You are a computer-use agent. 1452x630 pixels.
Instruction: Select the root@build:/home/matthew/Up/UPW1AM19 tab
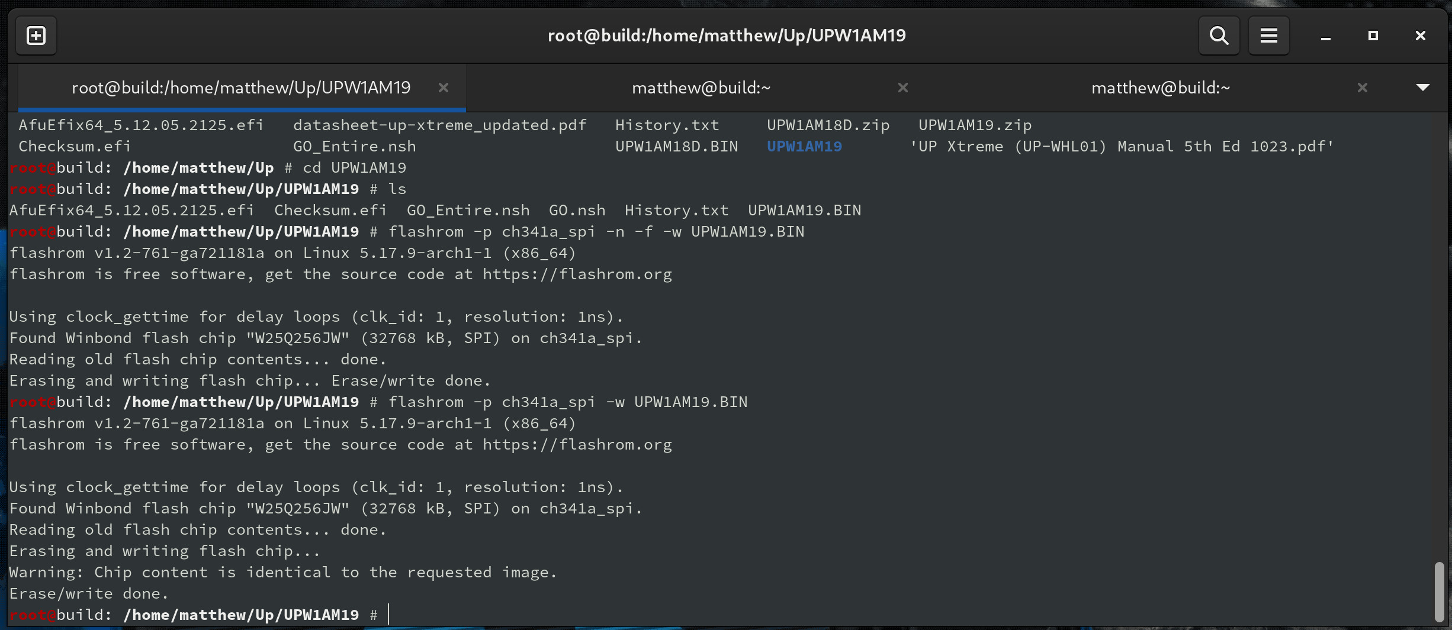tap(240, 88)
